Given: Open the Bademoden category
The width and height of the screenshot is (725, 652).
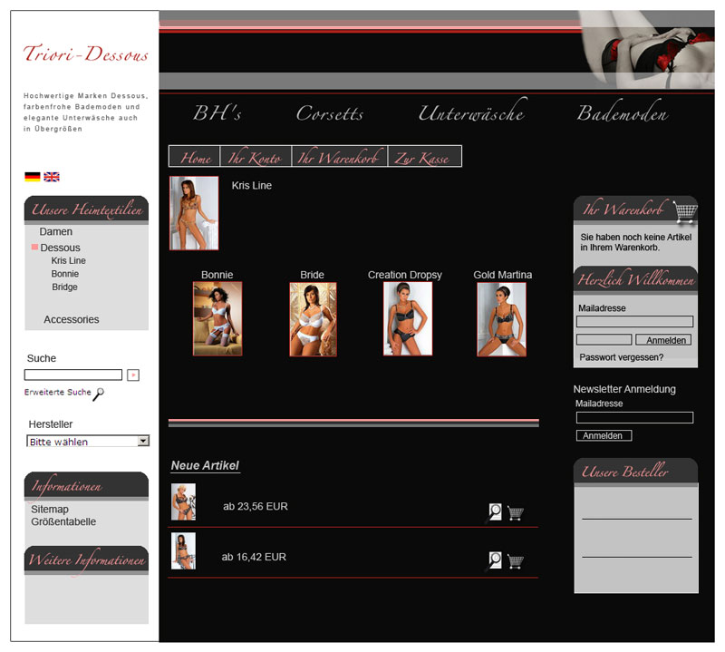Looking at the screenshot, I should click(x=623, y=112).
